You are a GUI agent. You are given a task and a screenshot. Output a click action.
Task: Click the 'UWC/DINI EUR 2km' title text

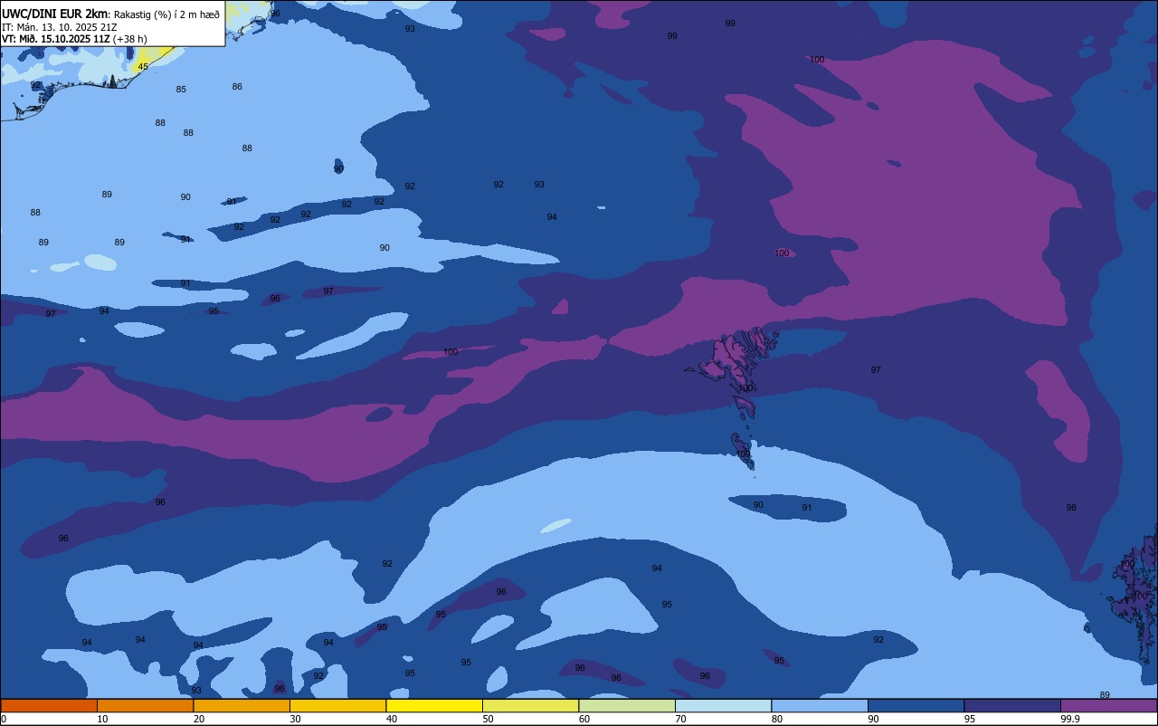55,14
